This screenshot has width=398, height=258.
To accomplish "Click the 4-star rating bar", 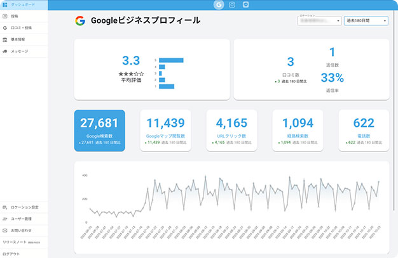I will point(162,67).
